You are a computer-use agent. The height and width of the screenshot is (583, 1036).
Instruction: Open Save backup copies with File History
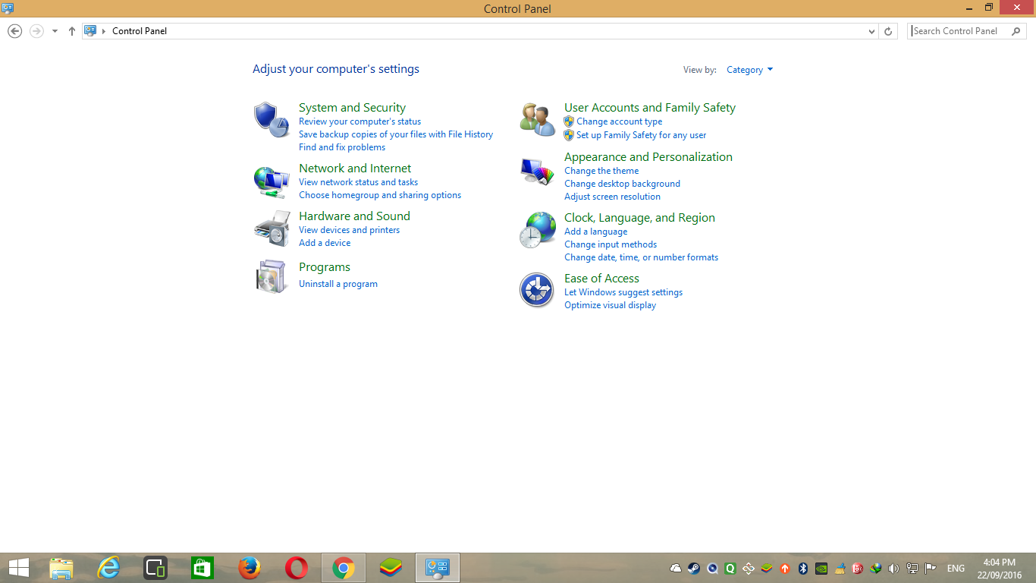[x=396, y=134]
